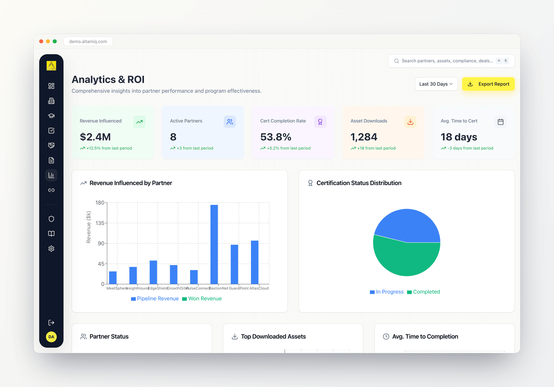Focus the search partners input field
The width and height of the screenshot is (554, 387).
[451, 61]
